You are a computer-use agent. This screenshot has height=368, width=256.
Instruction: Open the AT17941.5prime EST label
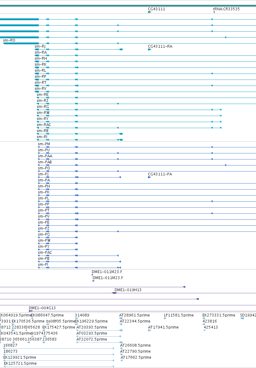pyautogui.click(x=163, y=327)
